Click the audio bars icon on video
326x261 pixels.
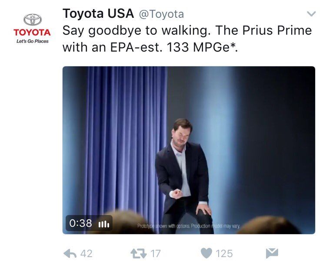point(103,224)
